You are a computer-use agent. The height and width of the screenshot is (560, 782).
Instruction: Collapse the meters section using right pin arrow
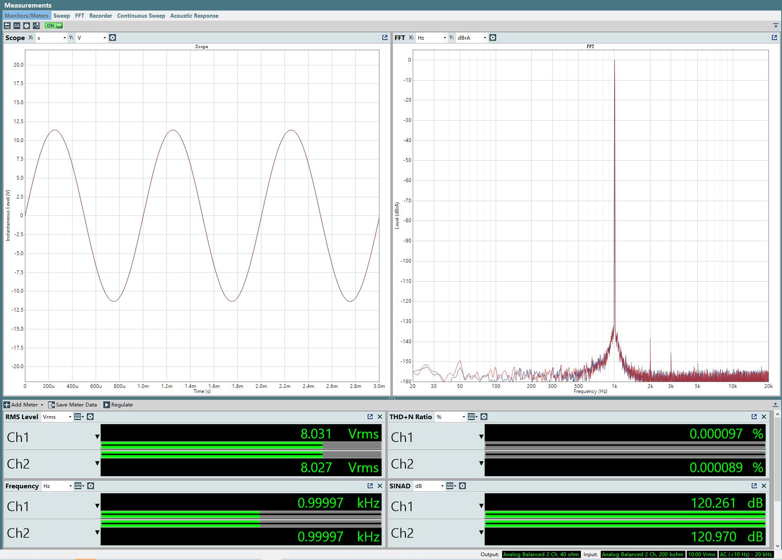(x=776, y=404)
